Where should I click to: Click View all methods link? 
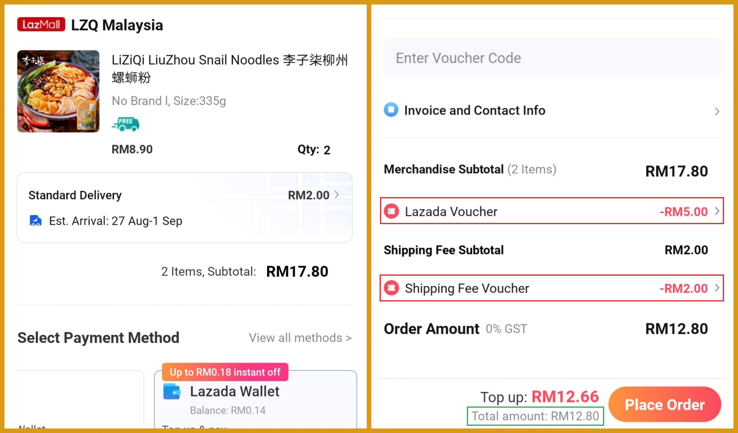coord(300,338)
